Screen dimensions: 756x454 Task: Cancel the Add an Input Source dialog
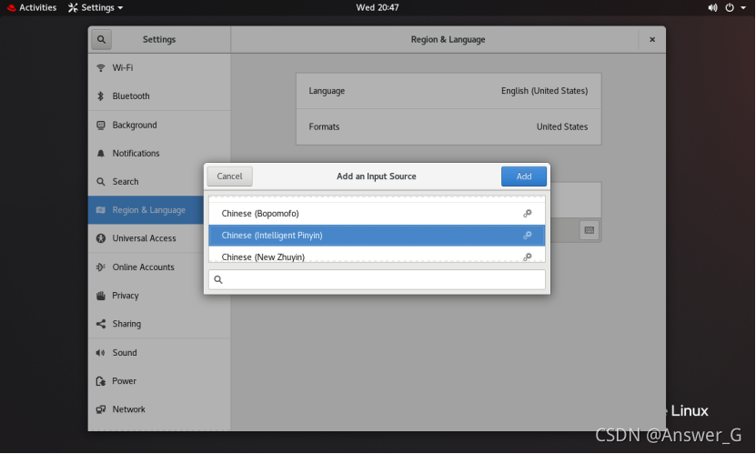229,177
